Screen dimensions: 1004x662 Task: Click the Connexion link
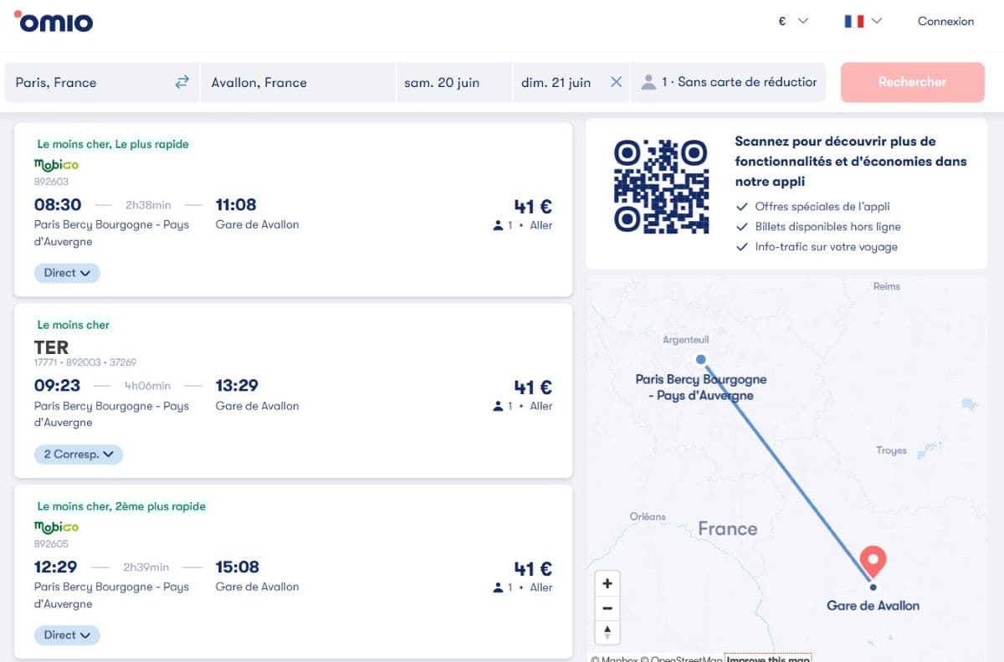(945, 21)
